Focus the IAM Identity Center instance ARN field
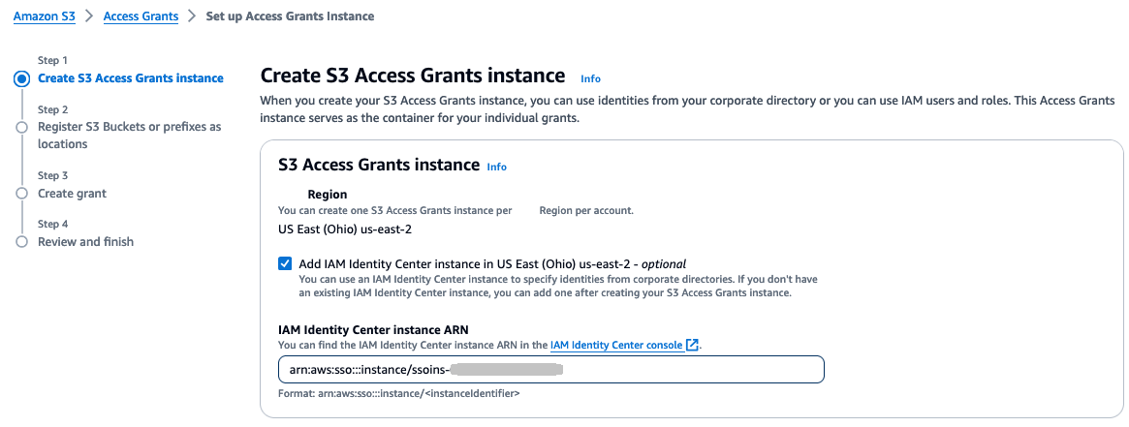 pyautogui.click(x=550, y=370)
